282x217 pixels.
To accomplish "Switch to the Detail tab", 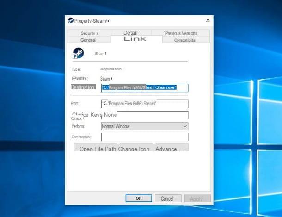I will coord(131,32).
